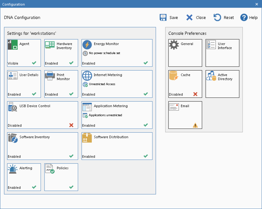Select the USB Device Control icon
The height and width of the screenshot is (209, 262).
click(x=13, y=107)
